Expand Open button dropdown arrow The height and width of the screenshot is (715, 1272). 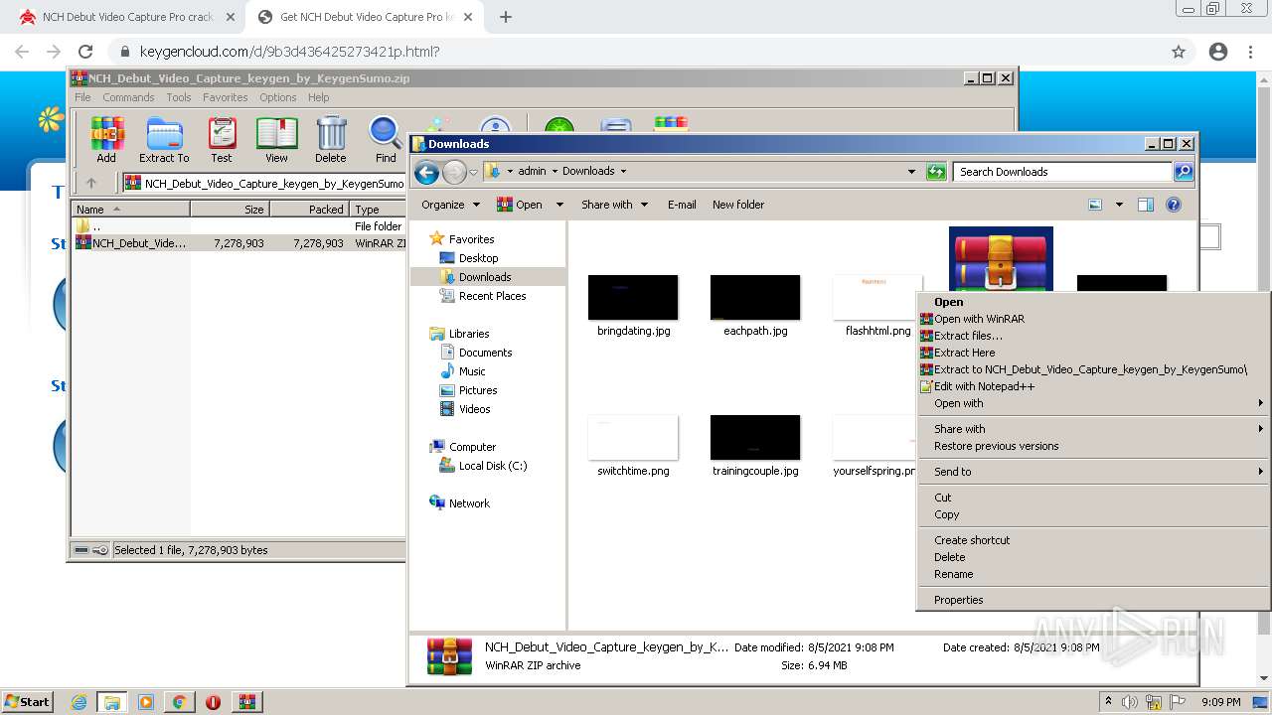point(559,205)
